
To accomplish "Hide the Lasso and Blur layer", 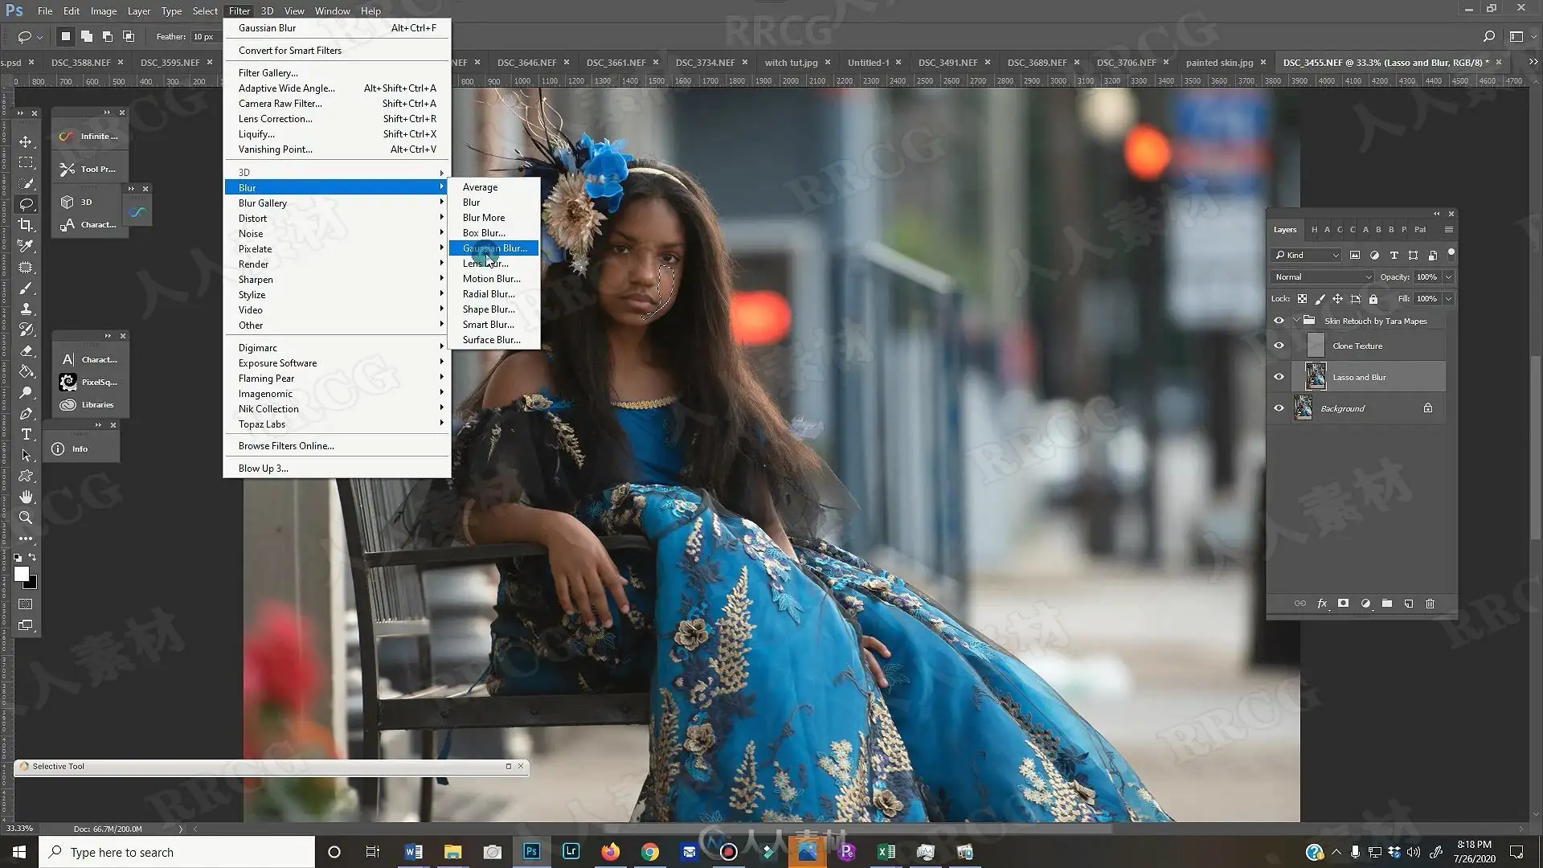I will 1279,377.
